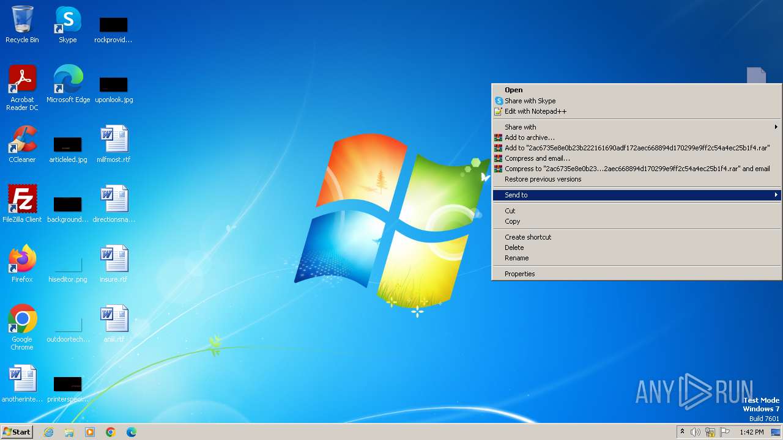Viewport: 783px width, 440px height.
Task: Open the volume speaker tray icon
Action: click(x=696, y=432)
